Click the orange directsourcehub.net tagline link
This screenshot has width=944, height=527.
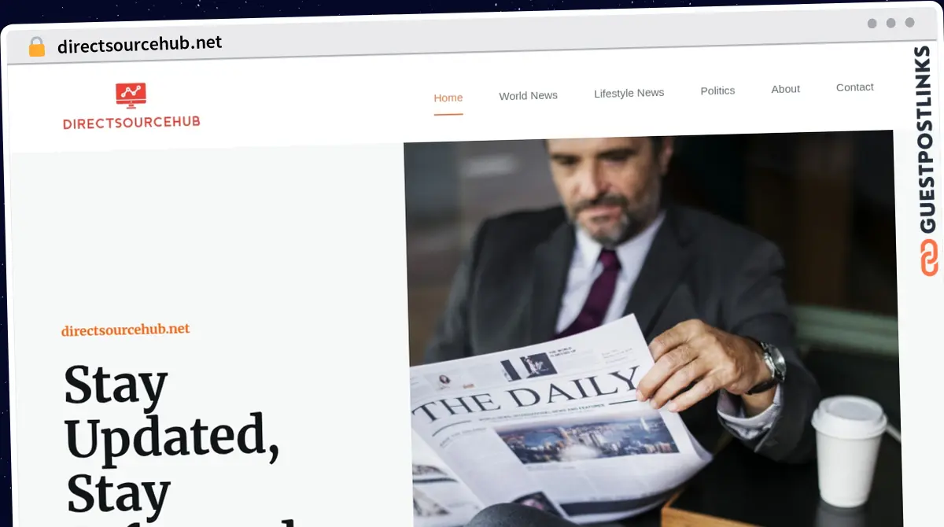[126, 330]
